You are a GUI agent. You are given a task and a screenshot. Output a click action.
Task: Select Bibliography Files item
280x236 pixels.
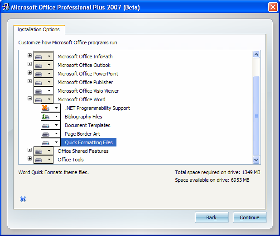coord(83,117)
